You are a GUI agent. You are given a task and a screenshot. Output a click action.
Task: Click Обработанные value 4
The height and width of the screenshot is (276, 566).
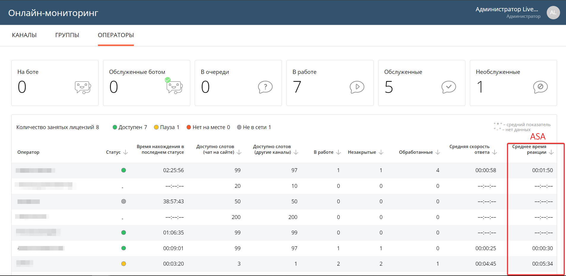click(x=438, y=170)
